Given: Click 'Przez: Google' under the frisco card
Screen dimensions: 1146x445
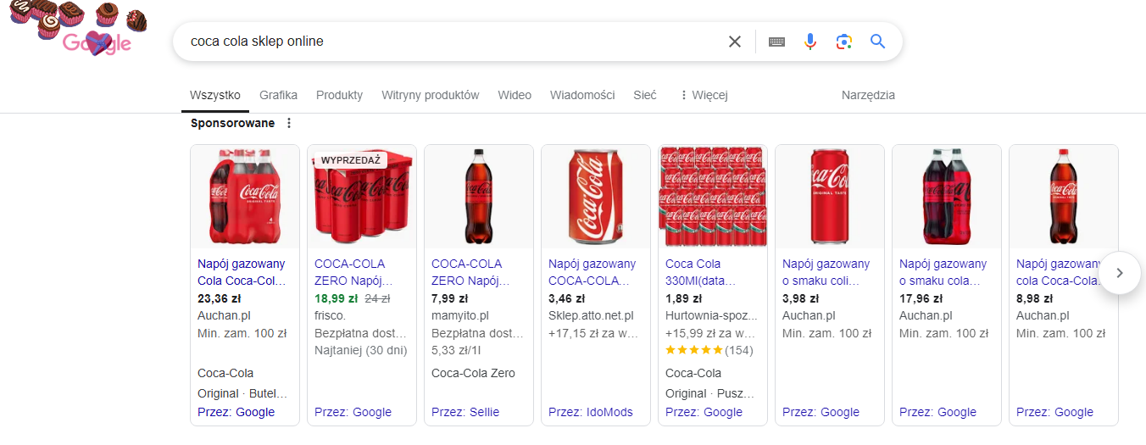Looking at the screenshot, I should pos(353,412).
